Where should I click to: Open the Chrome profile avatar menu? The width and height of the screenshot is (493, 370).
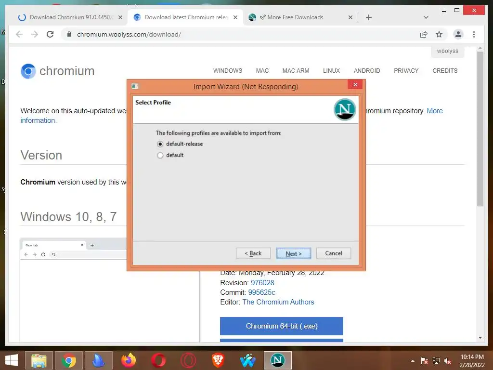pyautogui.click(x=458, y=34)
